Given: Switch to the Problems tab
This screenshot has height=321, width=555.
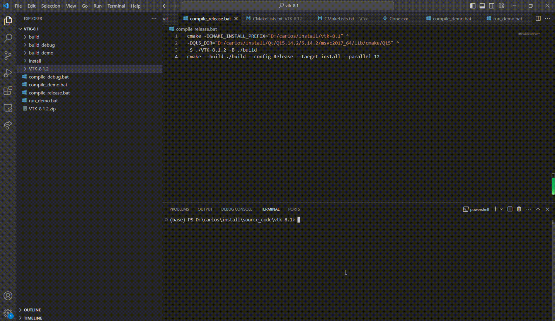Looking at the screenshot, I should [x=179, y=209].
